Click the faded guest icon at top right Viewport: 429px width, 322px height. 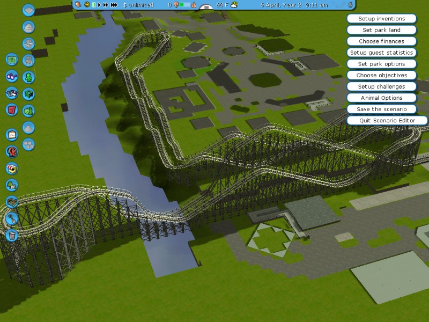coord(351,5)
